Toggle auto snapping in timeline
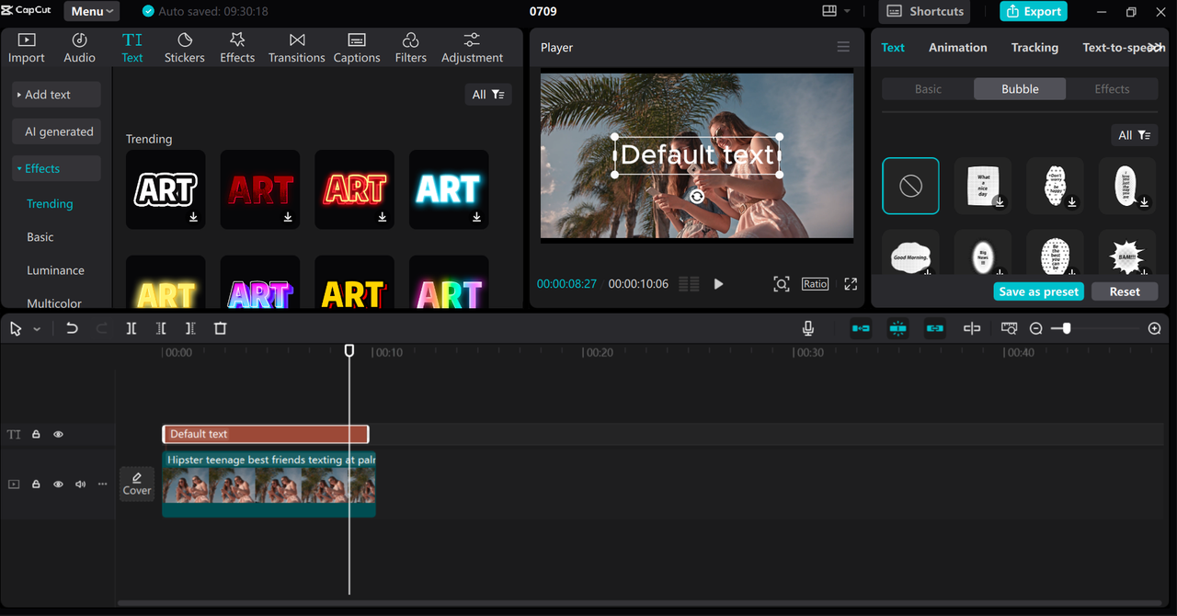1177x616 pixels. pyautogui.click(x=897, y=328)
